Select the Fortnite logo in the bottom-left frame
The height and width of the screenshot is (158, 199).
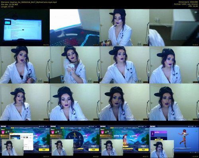pyautogui.click(x=3, y=126)
